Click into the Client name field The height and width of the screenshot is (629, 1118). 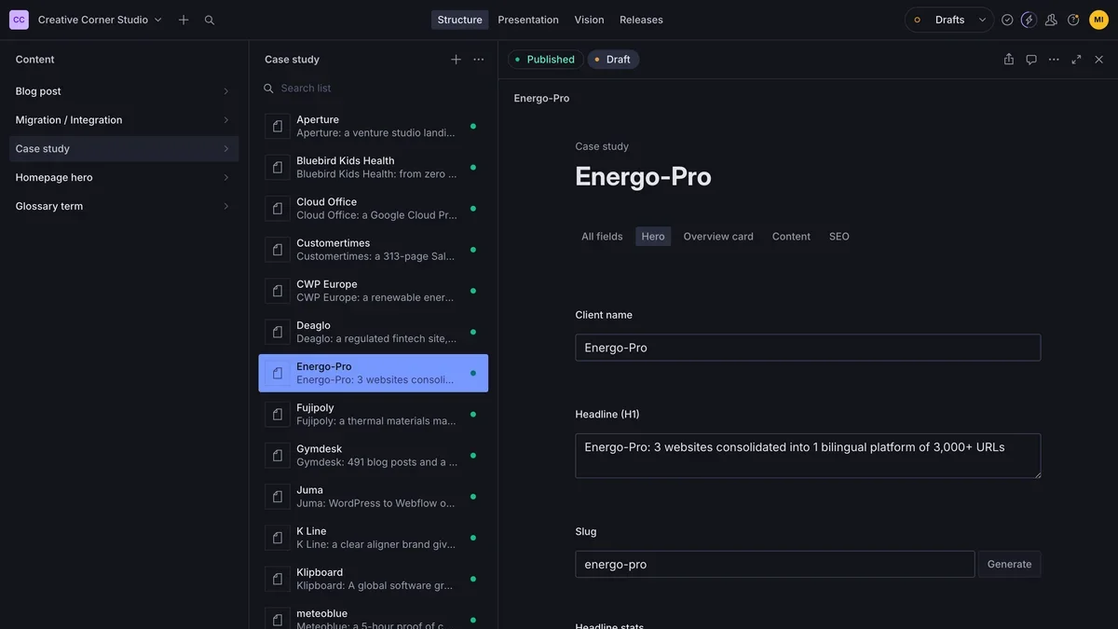tap(808, 348)
